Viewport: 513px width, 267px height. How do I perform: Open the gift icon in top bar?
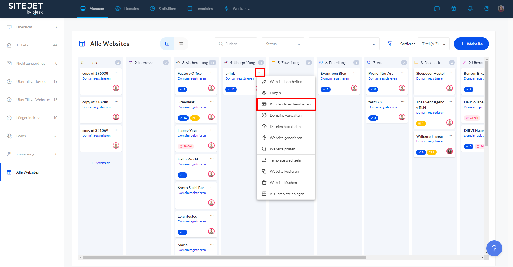454,9
